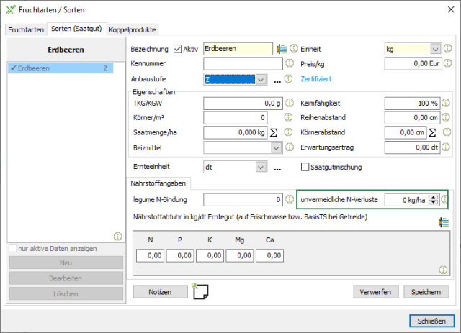Screen dimensions: 461x333
Task: Click the info icon beside Keimfähigkeit
Action: click(447, 103)
